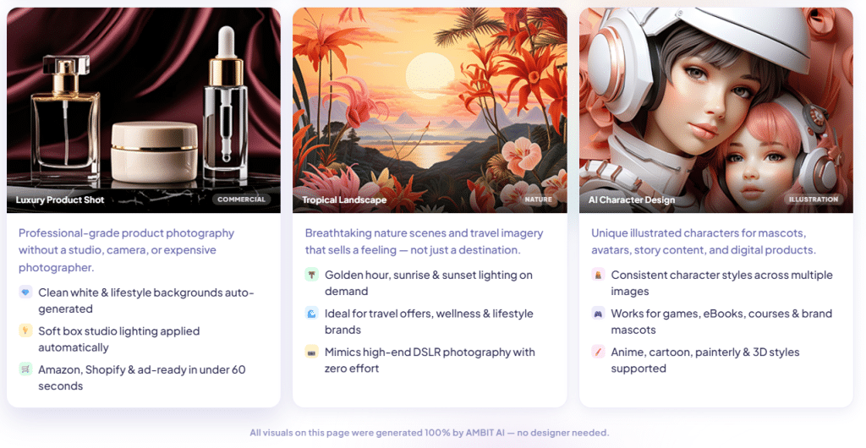The width and height of the screenshot is (866, 448).
Task: Click the character icon beside consistent character styles
Action: click(598, 274)
